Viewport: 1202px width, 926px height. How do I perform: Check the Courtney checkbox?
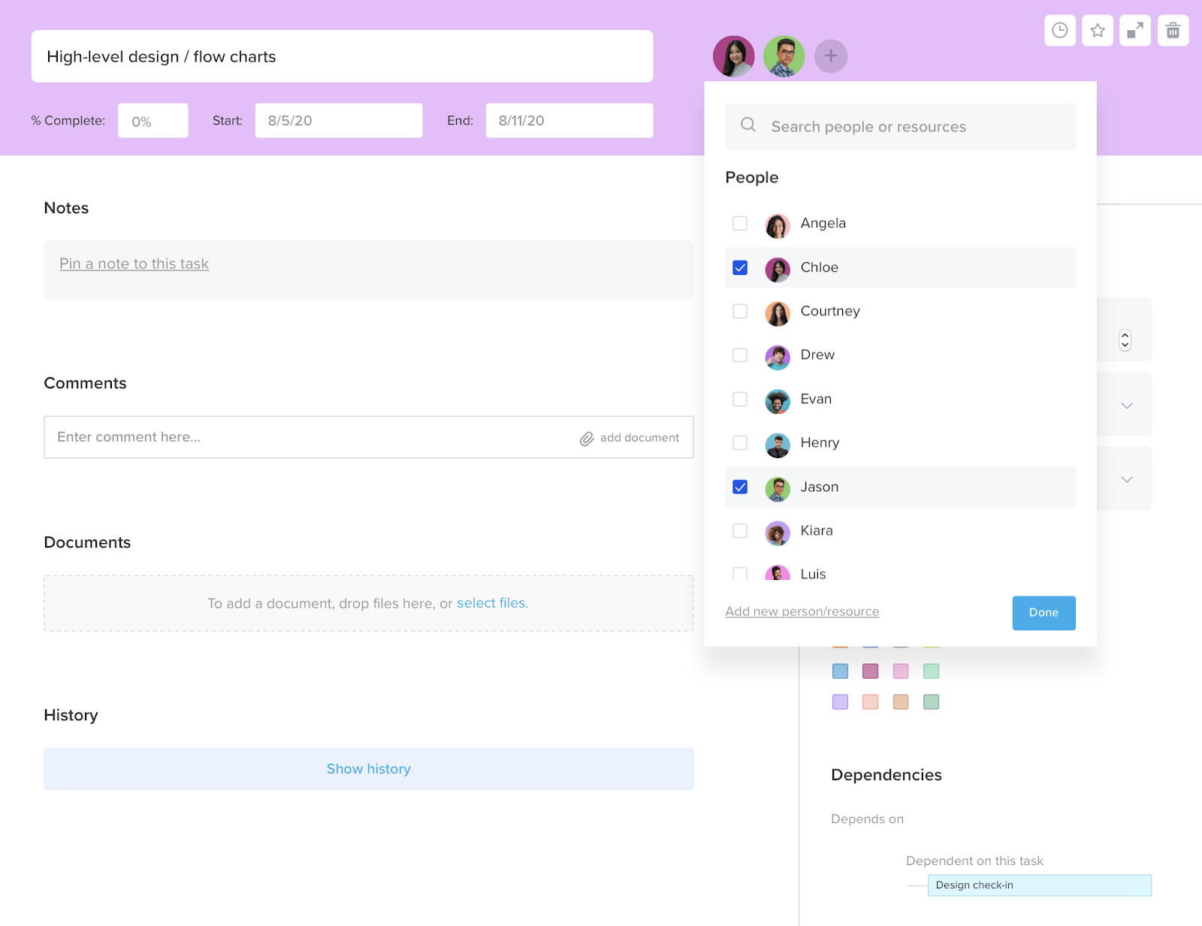click(740, 311)
